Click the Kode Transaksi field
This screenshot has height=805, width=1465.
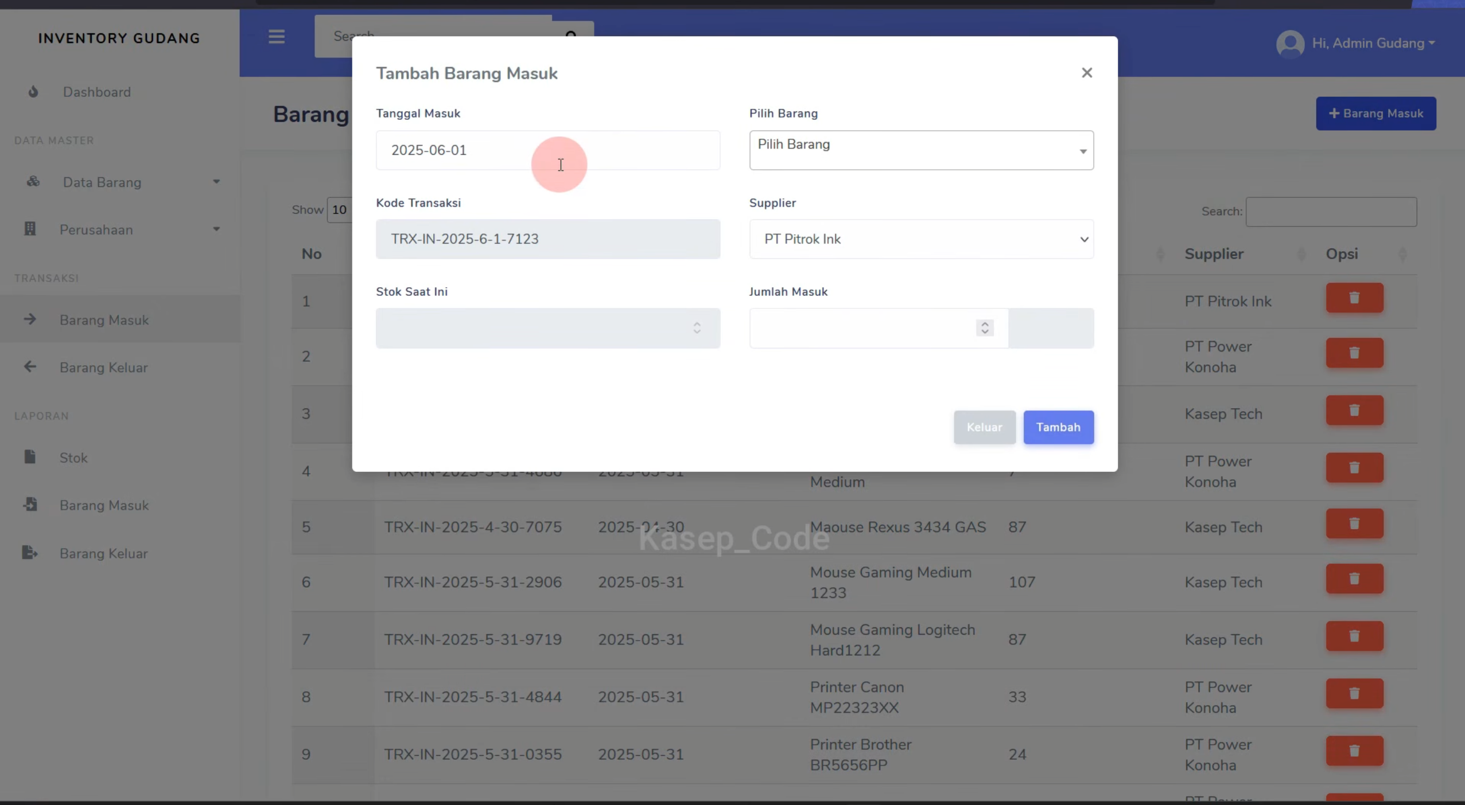click(x=548, y=239)
